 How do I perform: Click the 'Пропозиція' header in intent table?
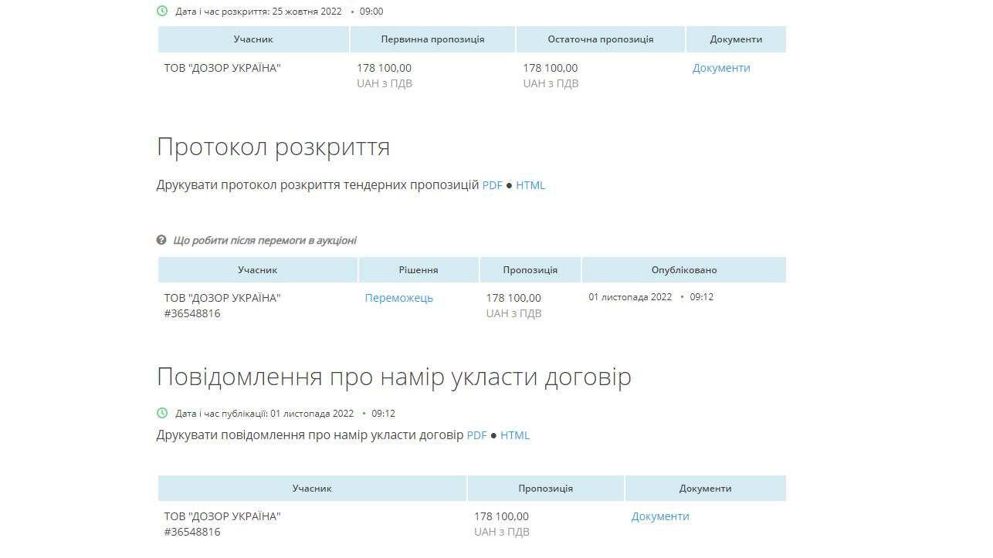[x=544, y=488]
